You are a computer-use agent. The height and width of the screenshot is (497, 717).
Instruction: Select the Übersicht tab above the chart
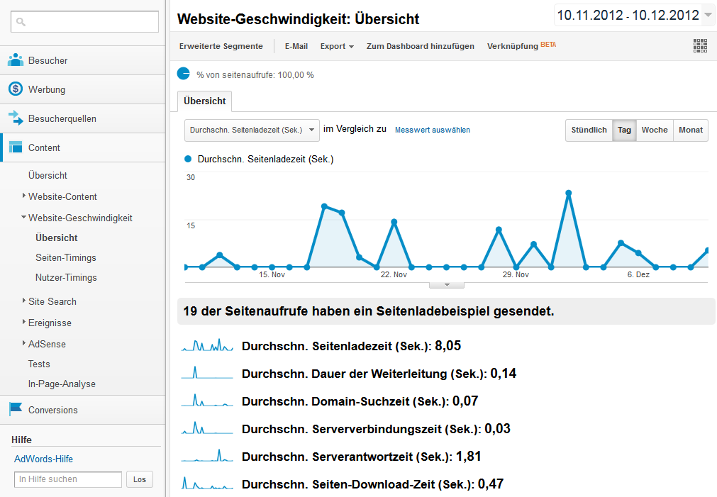point(204,101)
